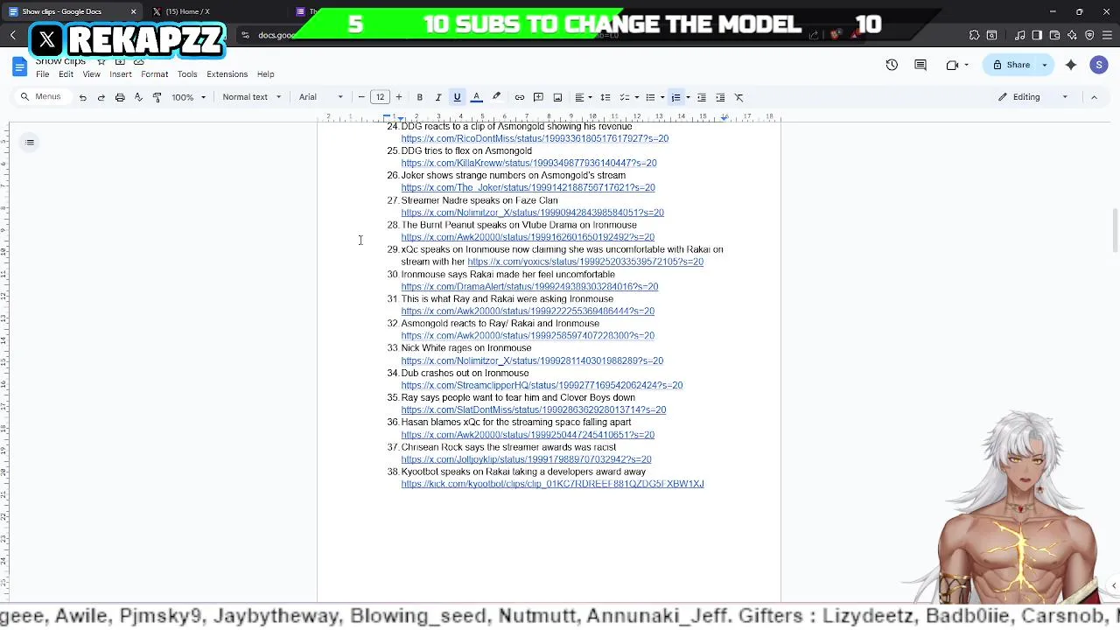Screen dimensions: 1120x630
Task: Open the Share options arrow
Action: pyautogui.click(x=1044, y=65)
